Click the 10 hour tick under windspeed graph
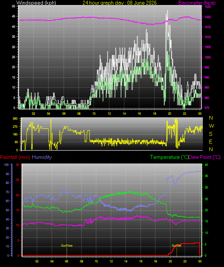224x267 pixels. [x=94, y=113]
